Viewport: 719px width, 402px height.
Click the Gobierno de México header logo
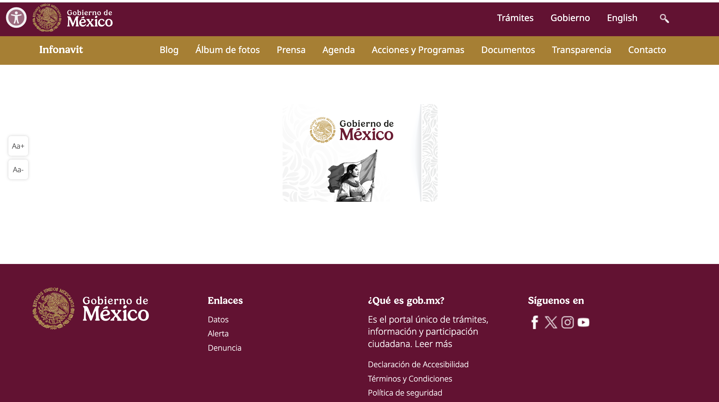[73, 18]
